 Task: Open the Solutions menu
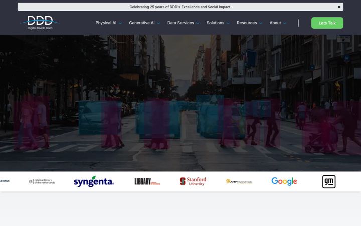[215, 23]
